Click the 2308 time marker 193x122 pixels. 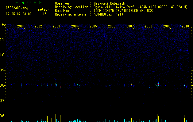(149, 26)
